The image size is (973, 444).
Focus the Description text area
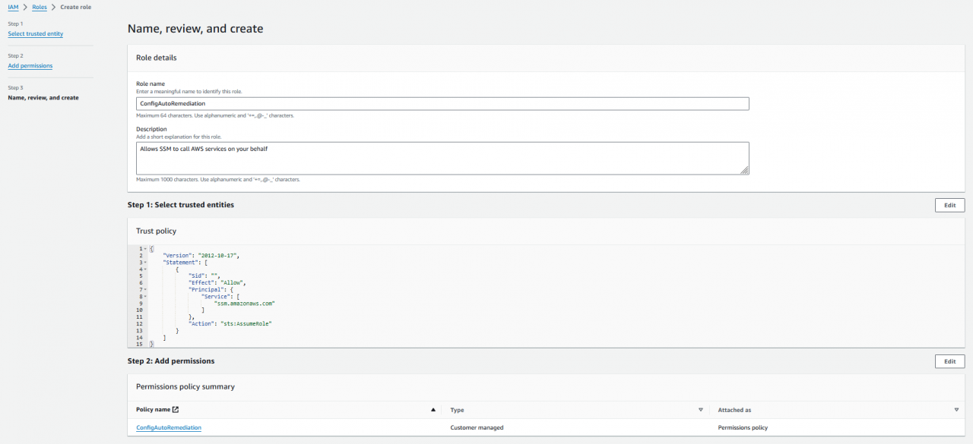coord(442,158)
